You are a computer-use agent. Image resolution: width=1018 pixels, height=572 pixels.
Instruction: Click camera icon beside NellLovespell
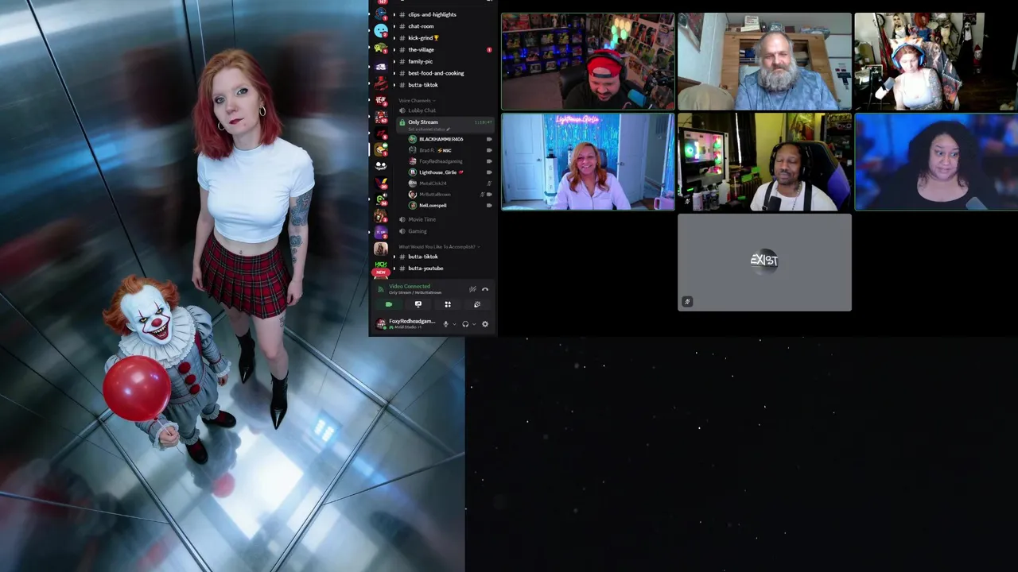pos(488,206)
